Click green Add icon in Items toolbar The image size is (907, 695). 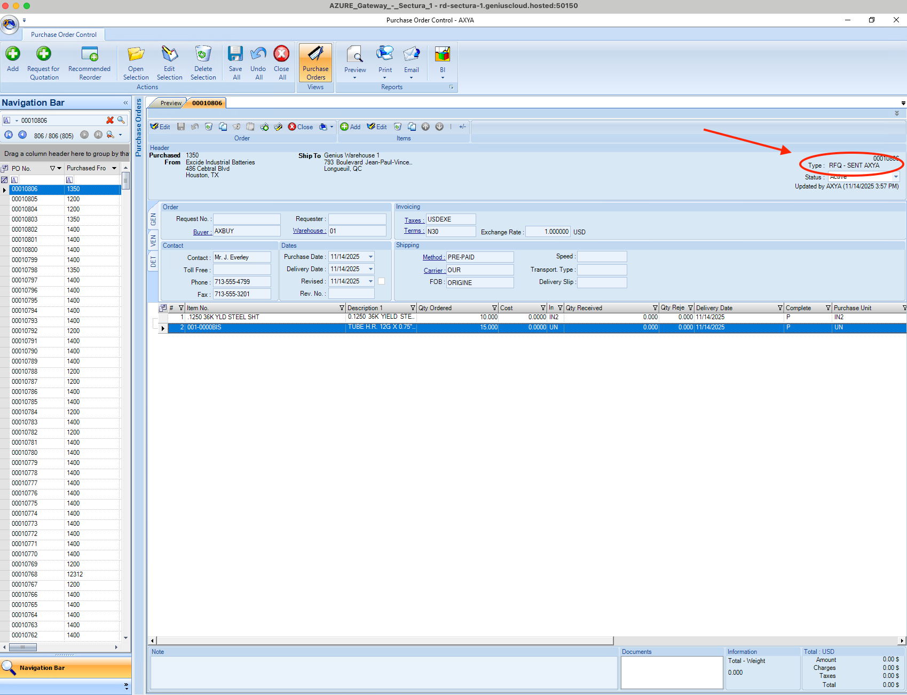tap(345, 127)
